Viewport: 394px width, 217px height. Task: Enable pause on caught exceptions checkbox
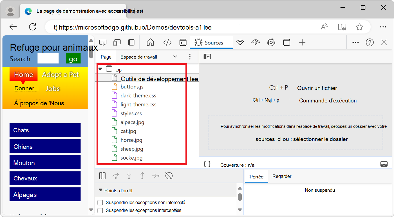(x=100, y=210)
